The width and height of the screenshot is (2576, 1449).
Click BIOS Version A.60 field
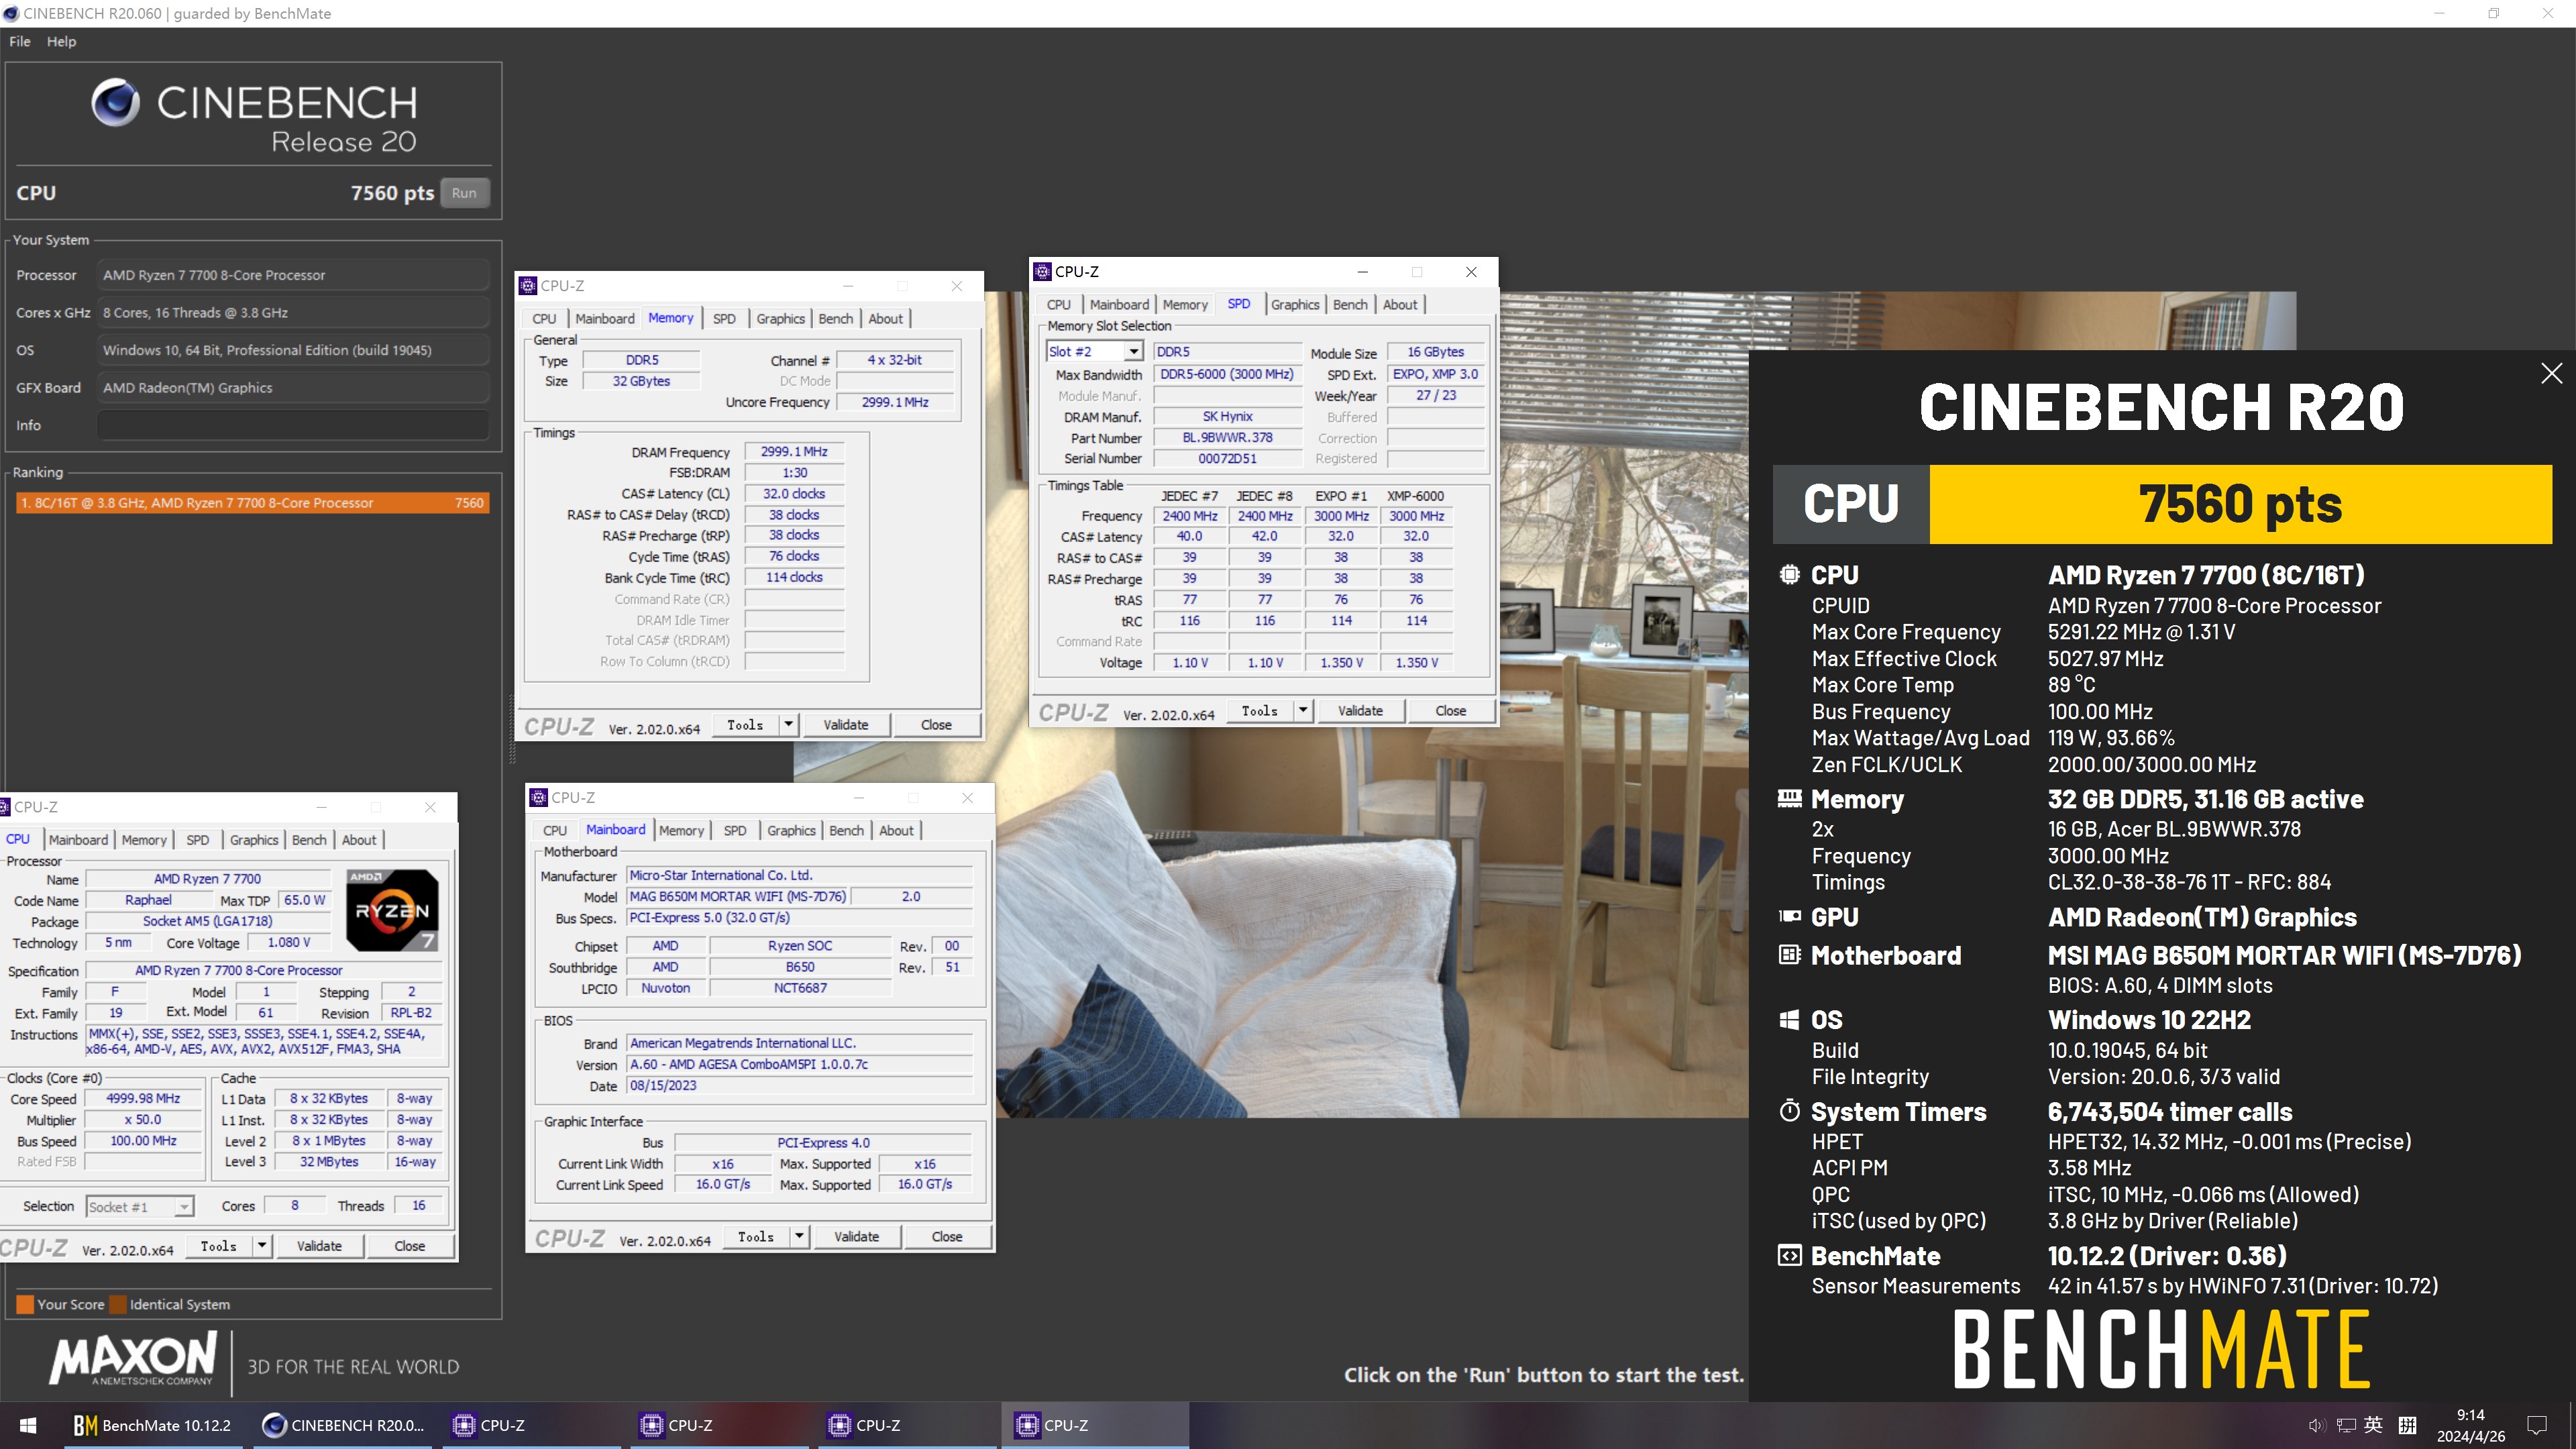pos(799,1064)
